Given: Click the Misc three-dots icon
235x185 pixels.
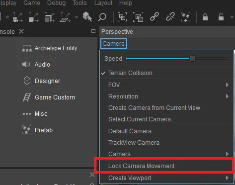Looking at the screenshot, I should pos(27,114).
